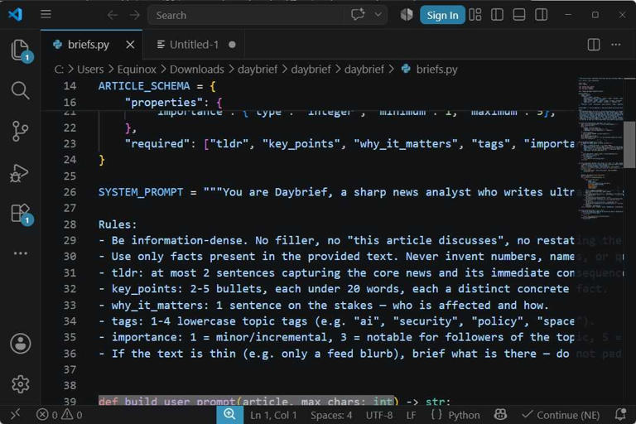Image resolution: width=636 pixels, height=424 pixels.
Task: Open the Run and Debug view
Action: pyautogui.click(x=20, y=173)
